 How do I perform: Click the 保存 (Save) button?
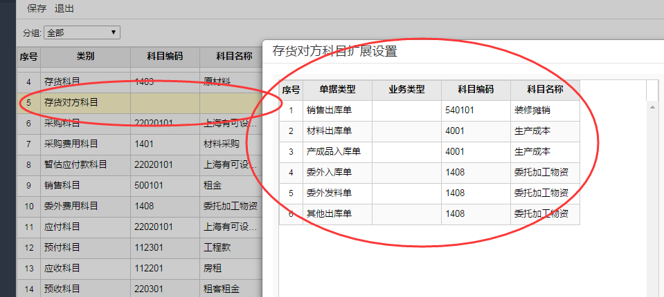pyautogui.click(x=37, y=9)
